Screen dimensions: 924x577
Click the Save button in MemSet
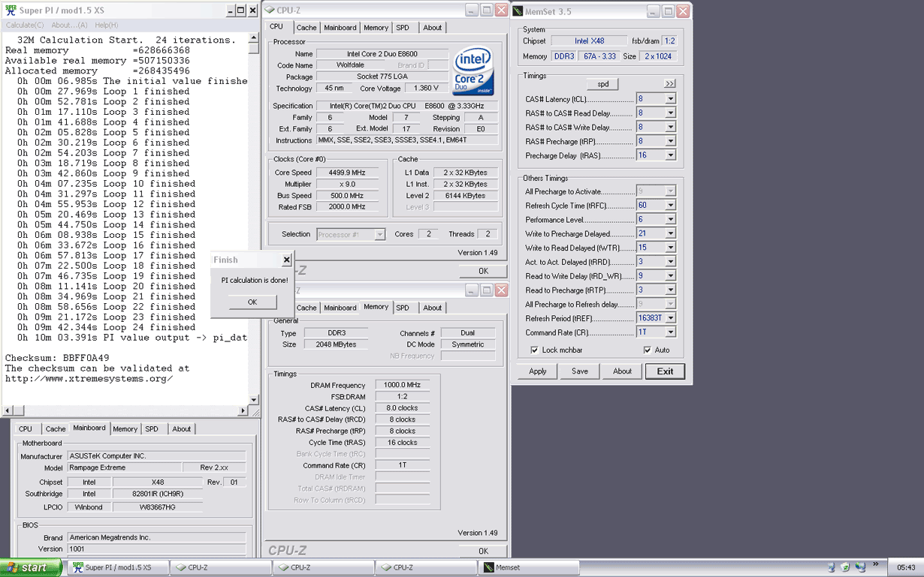(x=580, y=371)
